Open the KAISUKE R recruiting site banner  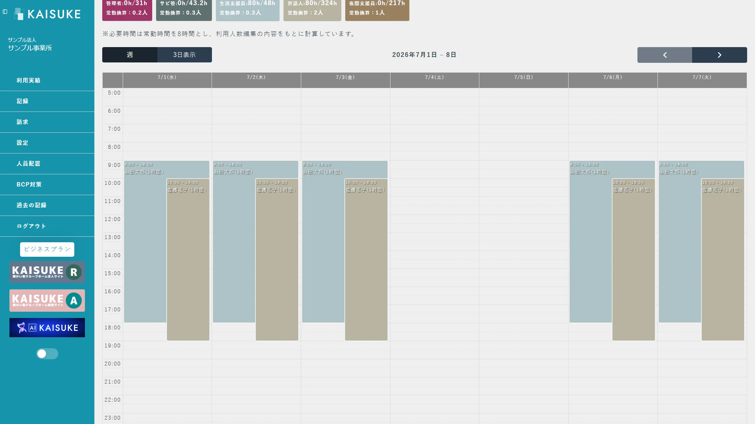click(47, 272)
